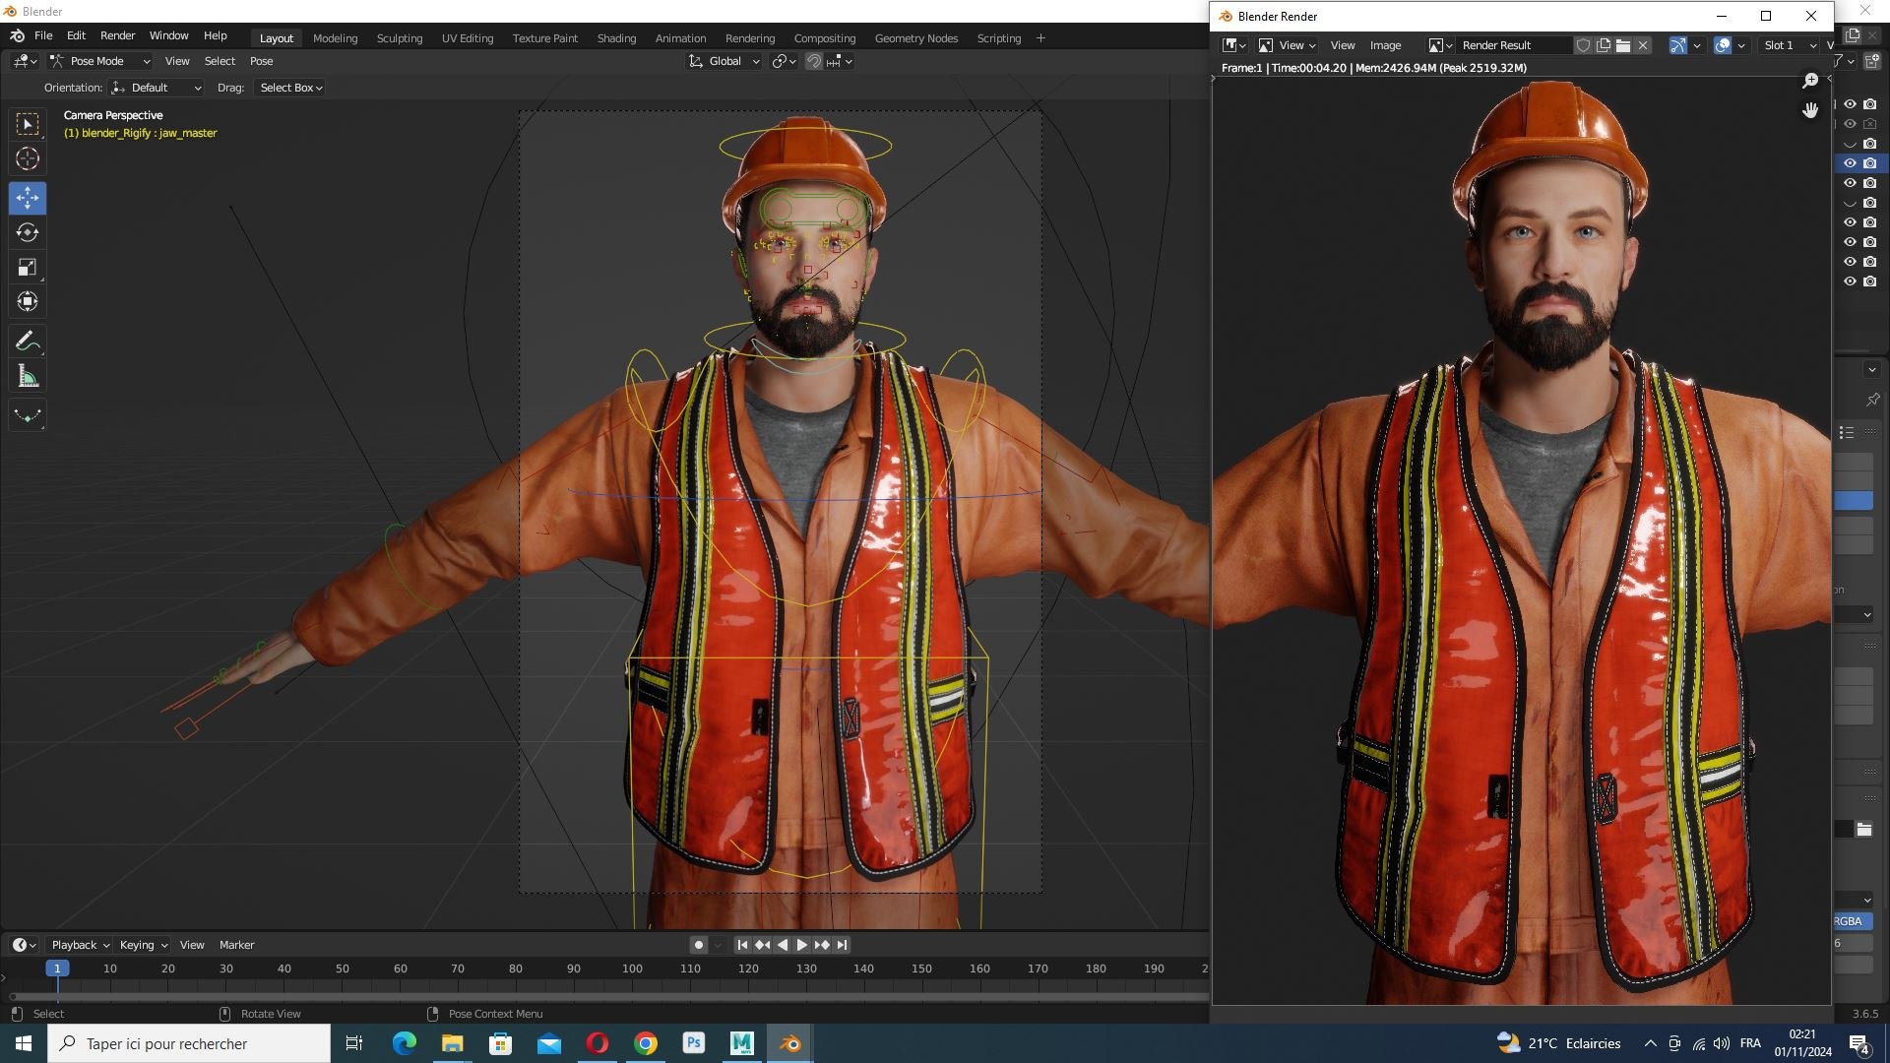Select the Measure ruler tool
Screen dimensions: 1890x1063
[x=28, y=376]
